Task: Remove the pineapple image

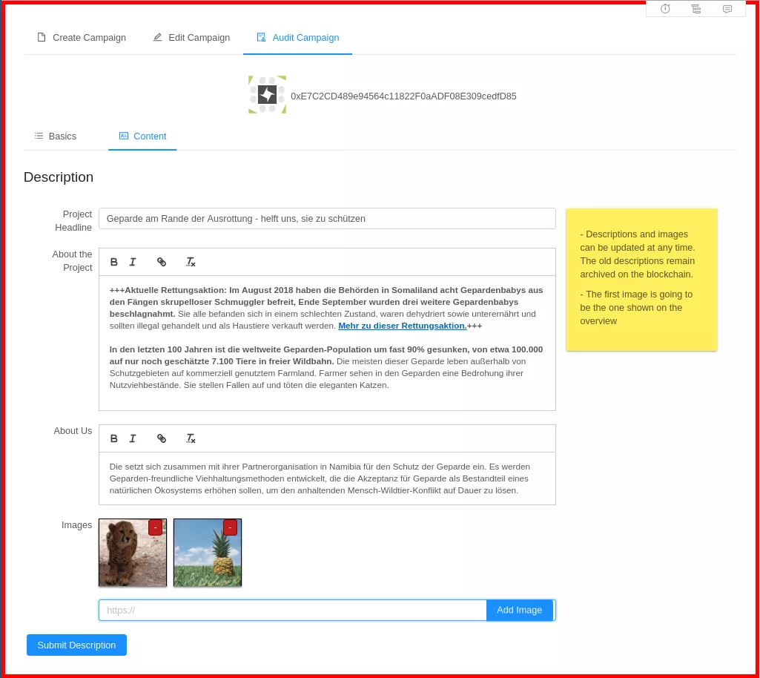Action: pos(230,527)
